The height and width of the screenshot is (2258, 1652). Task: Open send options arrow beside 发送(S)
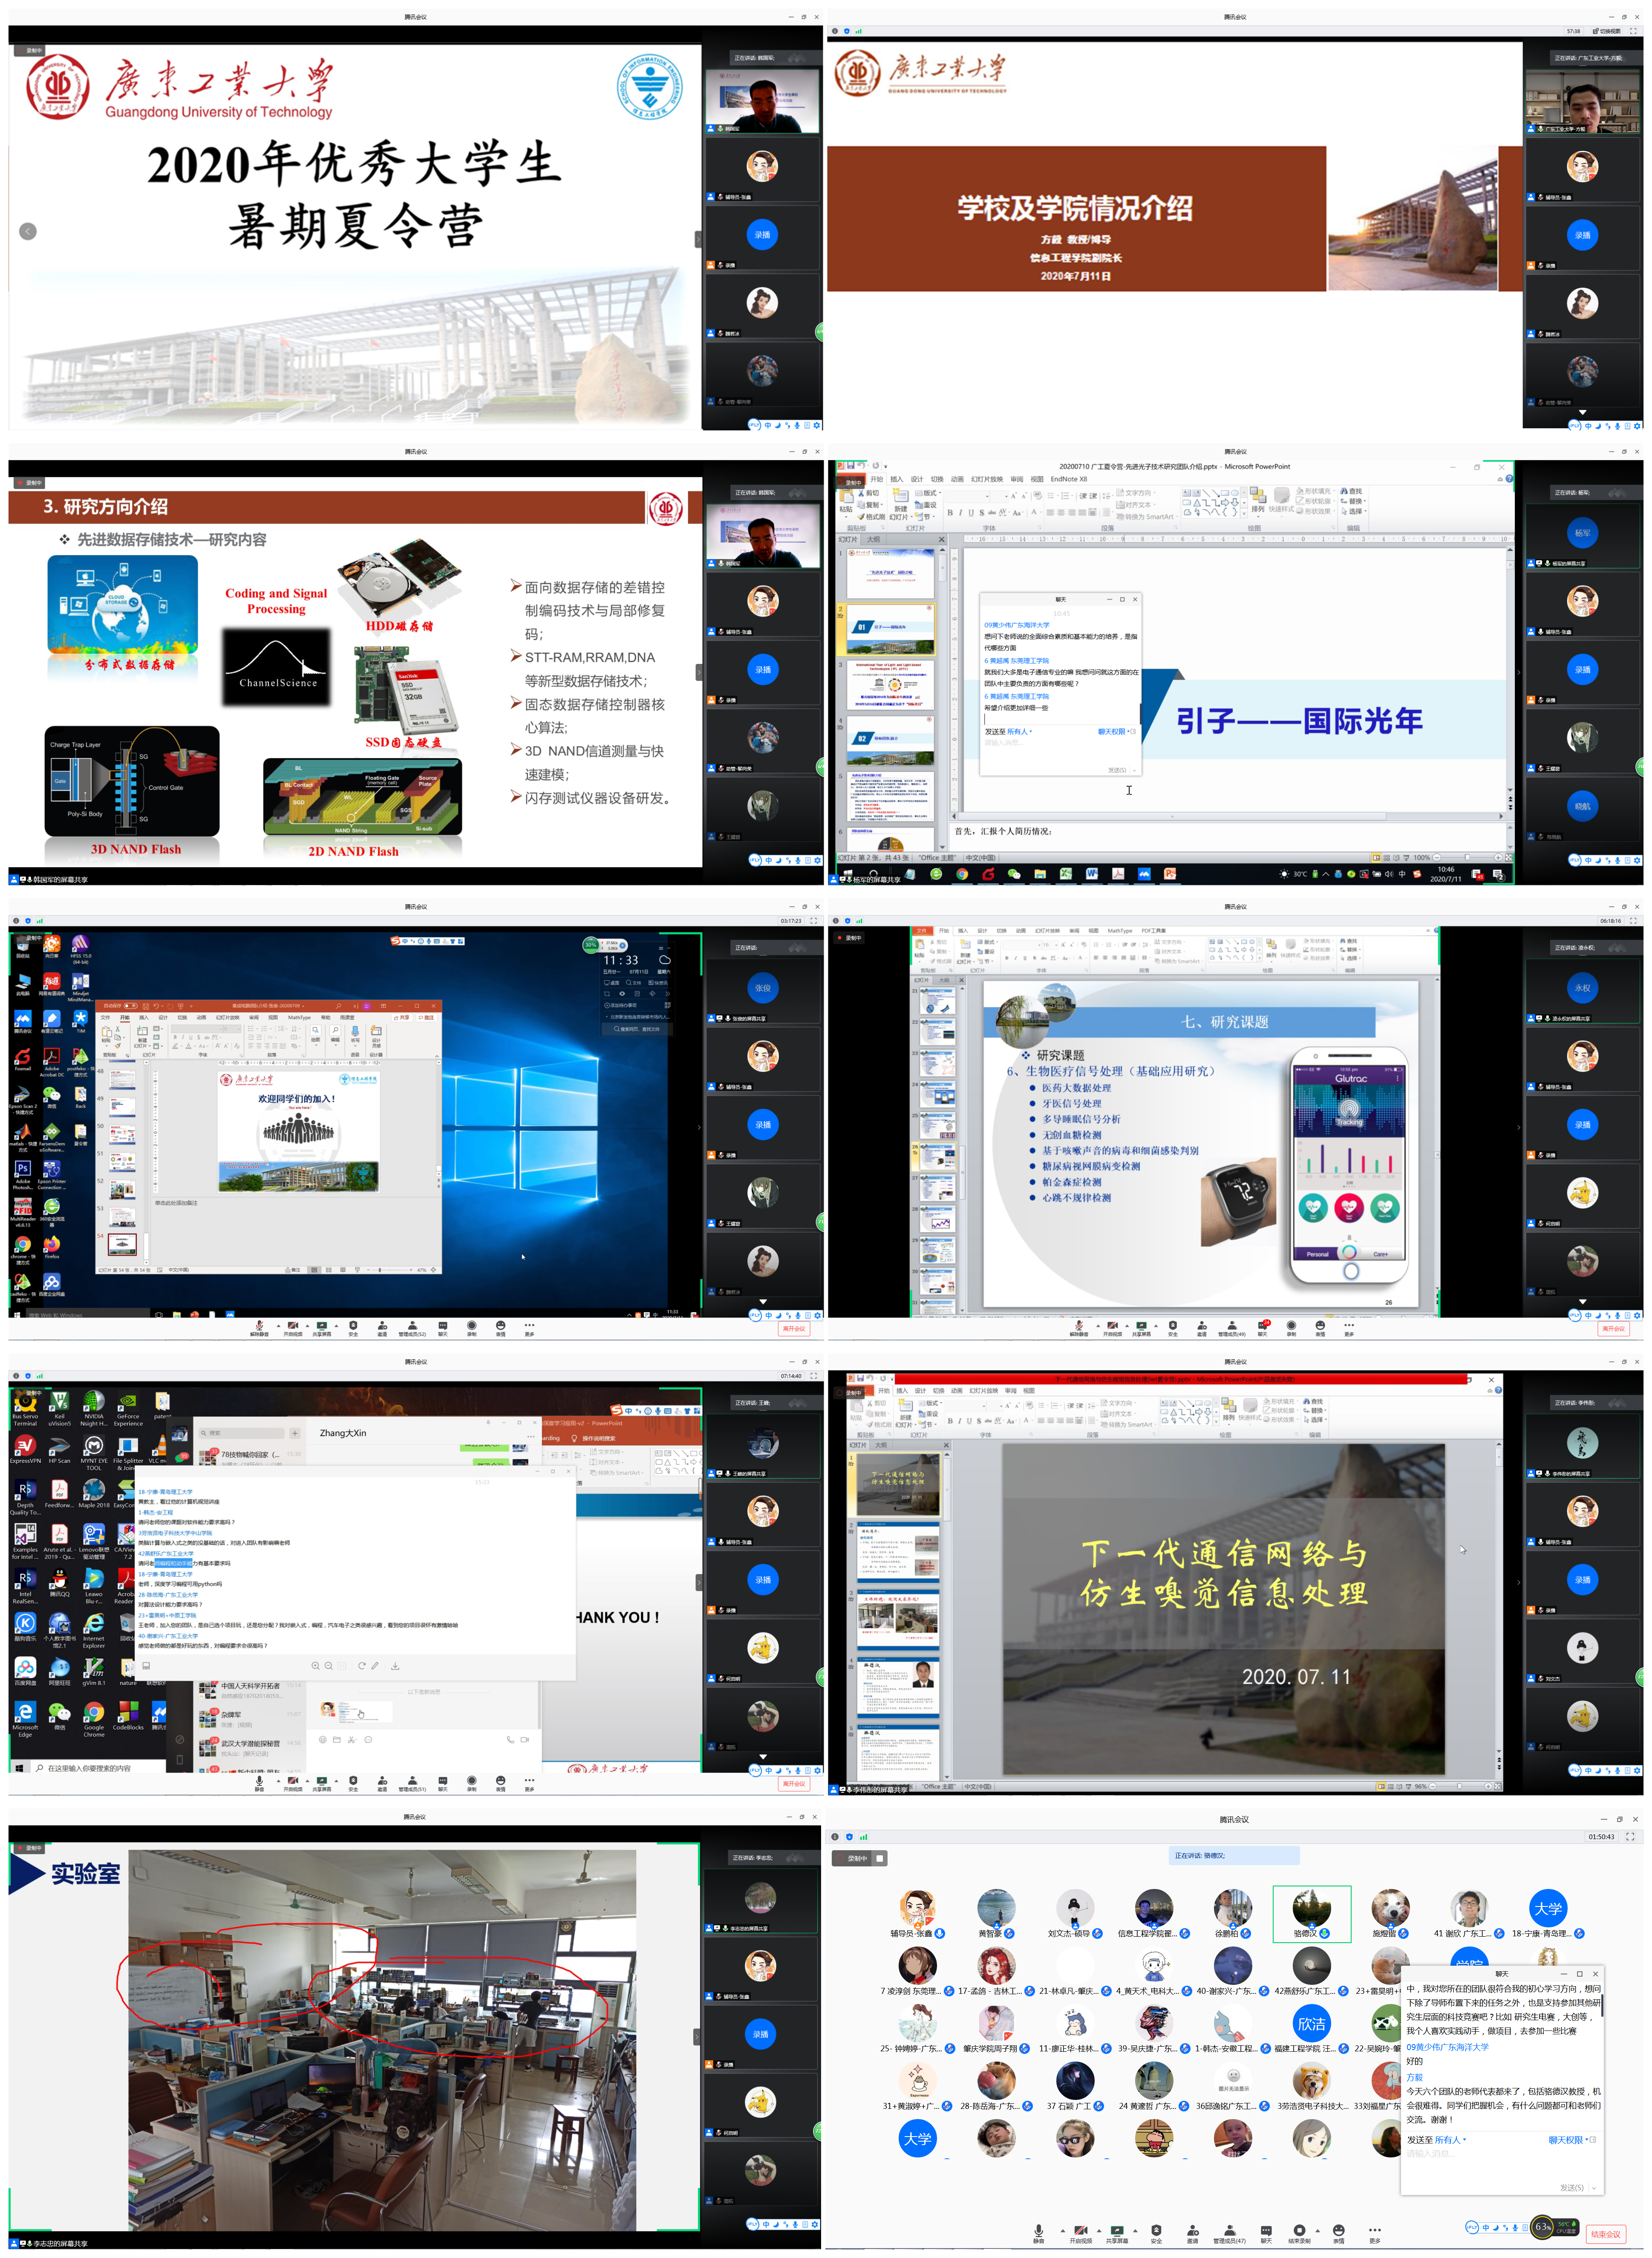pos(1594,2189)
